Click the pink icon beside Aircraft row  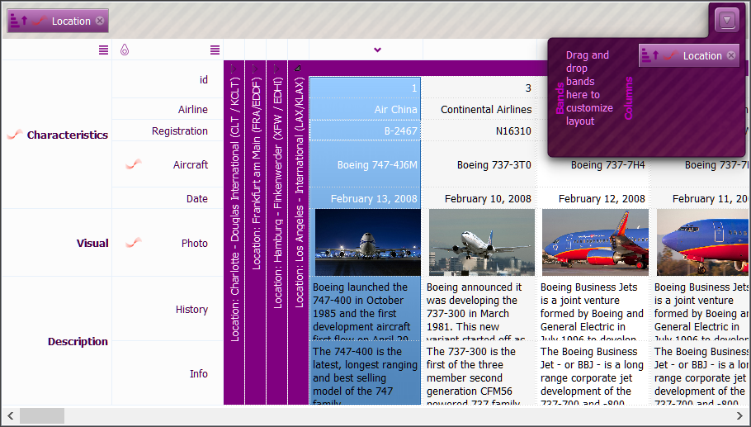pos(133,165)
